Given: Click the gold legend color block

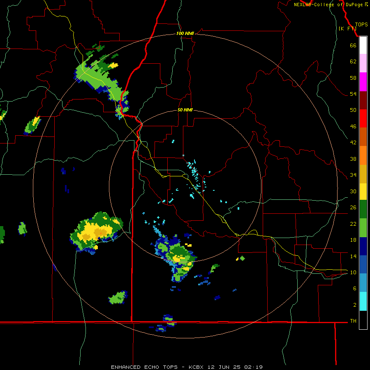Looking at the screenshot, I should tap(363, 174).
